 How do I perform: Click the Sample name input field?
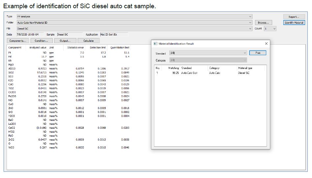pyautogui.click(x=69, y=34)
